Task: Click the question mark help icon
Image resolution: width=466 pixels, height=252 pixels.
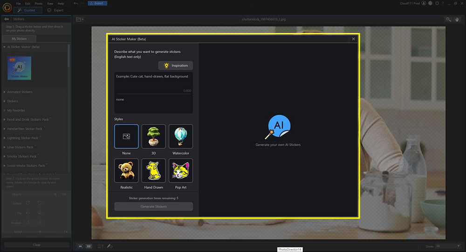Action: (443, 3)
